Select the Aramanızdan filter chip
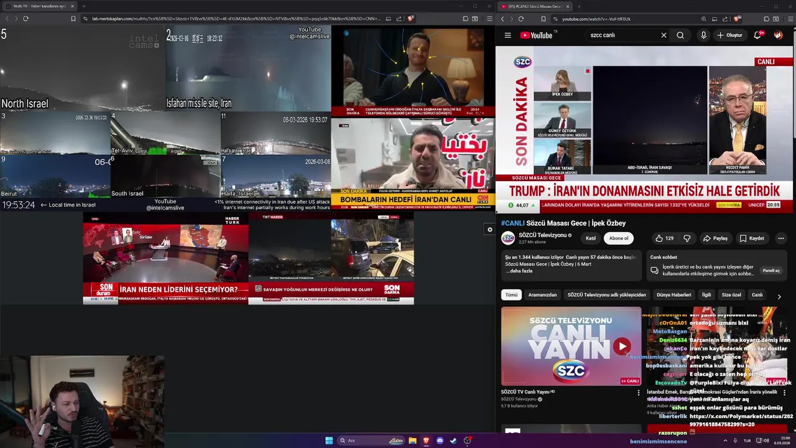This screenshot has height=448, width=796. 542,295
